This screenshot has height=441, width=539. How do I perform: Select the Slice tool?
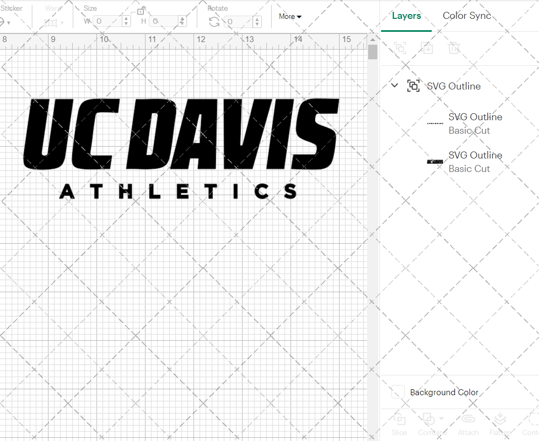399,423
